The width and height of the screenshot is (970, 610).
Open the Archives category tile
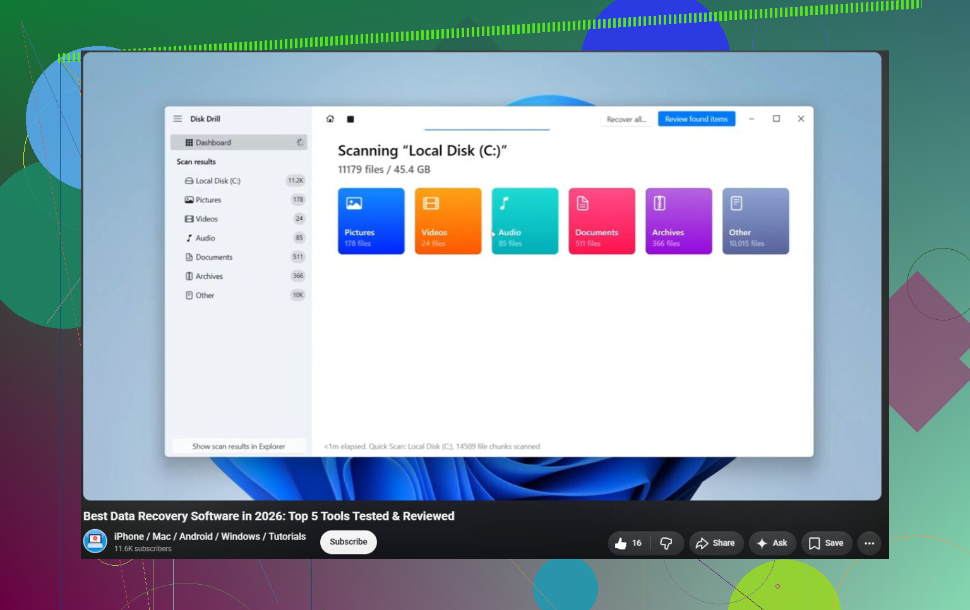[x=679, y=221]
